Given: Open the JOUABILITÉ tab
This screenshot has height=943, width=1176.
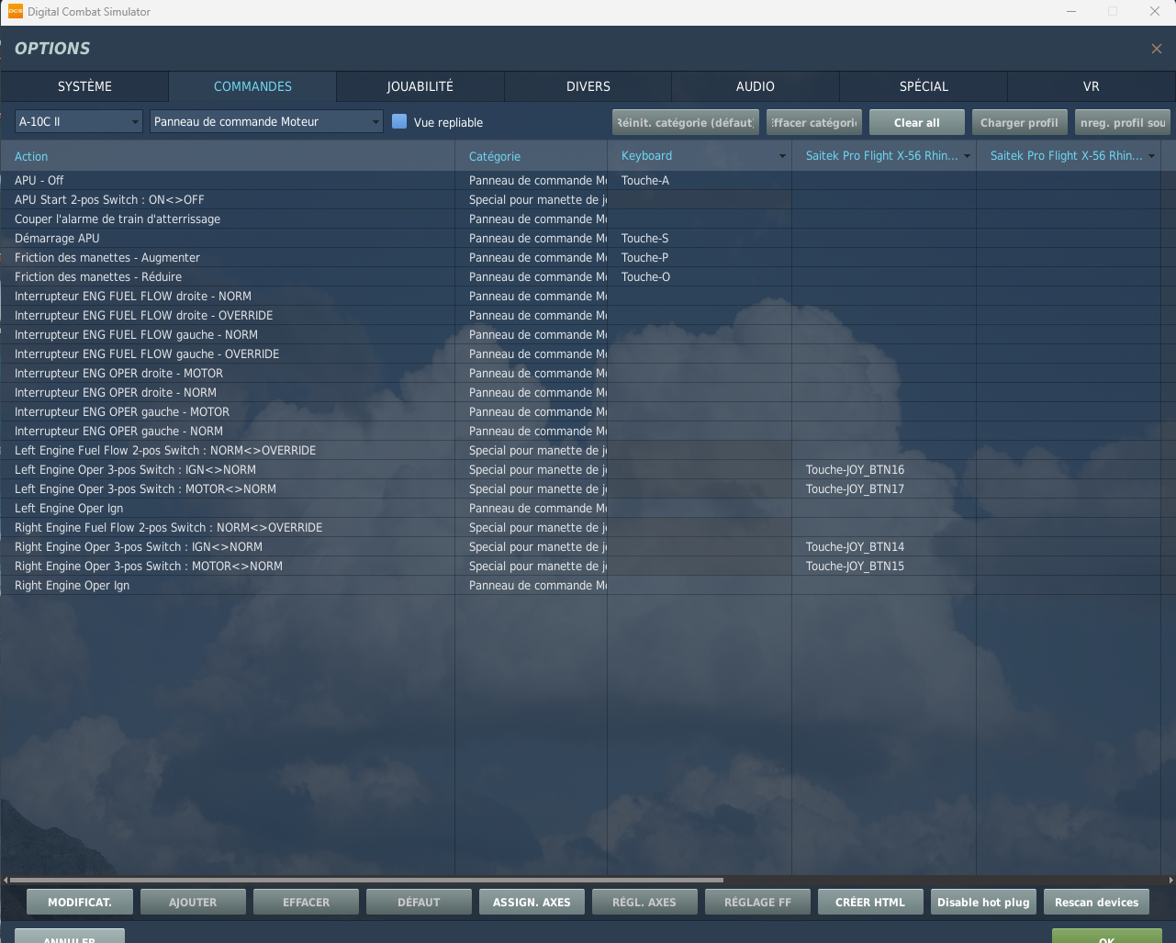Looking at the screenshot, I should 420,86.
